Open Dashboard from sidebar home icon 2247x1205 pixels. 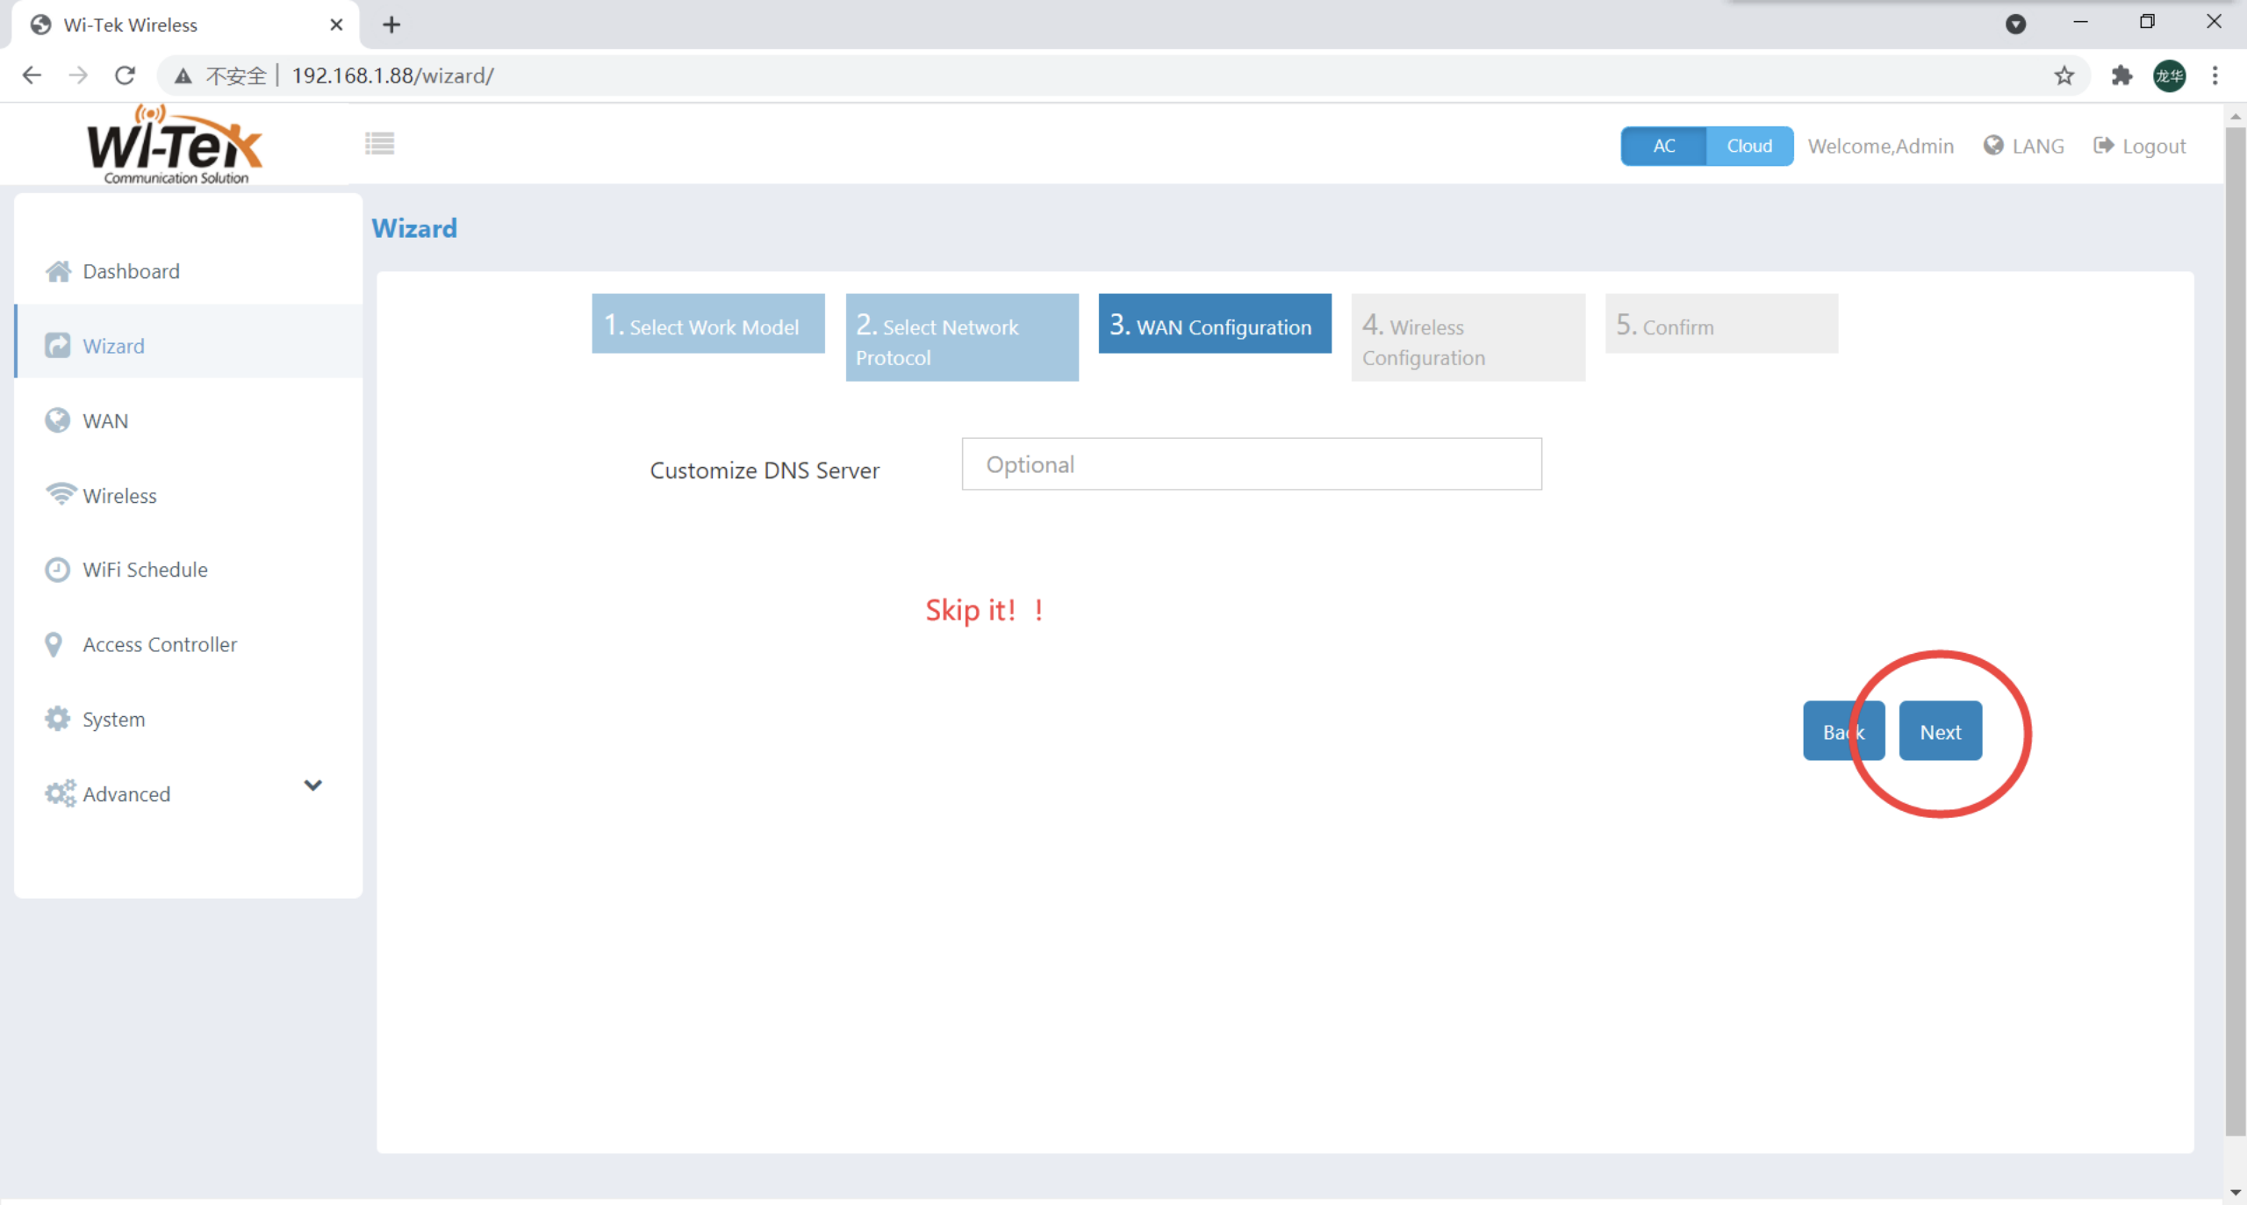58,271
